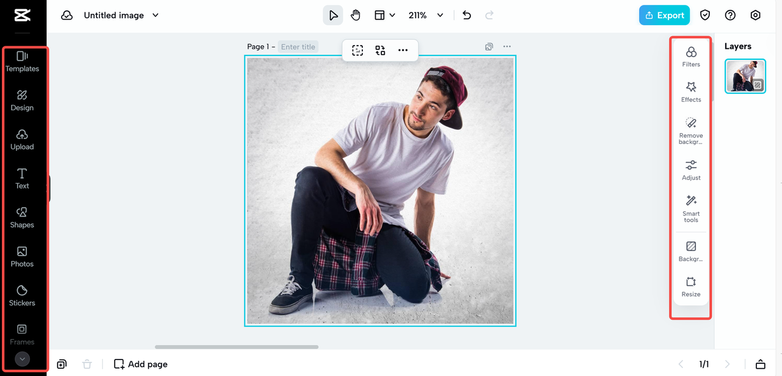Click the add page icon at bottom-left

tap(62, 364)
